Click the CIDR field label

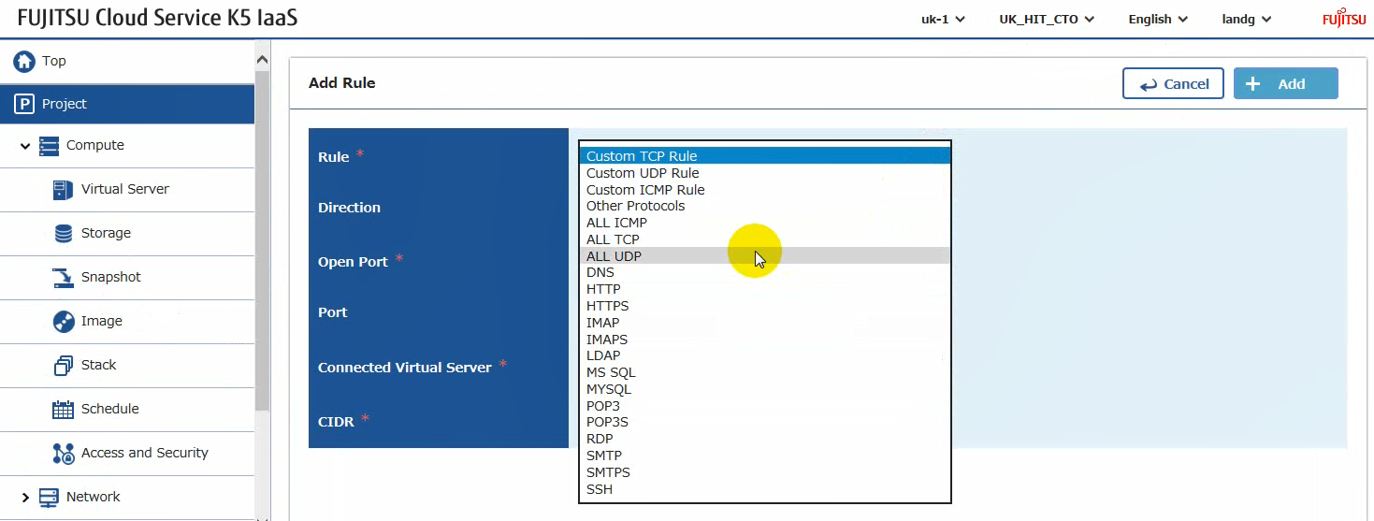tap(336, 422)
